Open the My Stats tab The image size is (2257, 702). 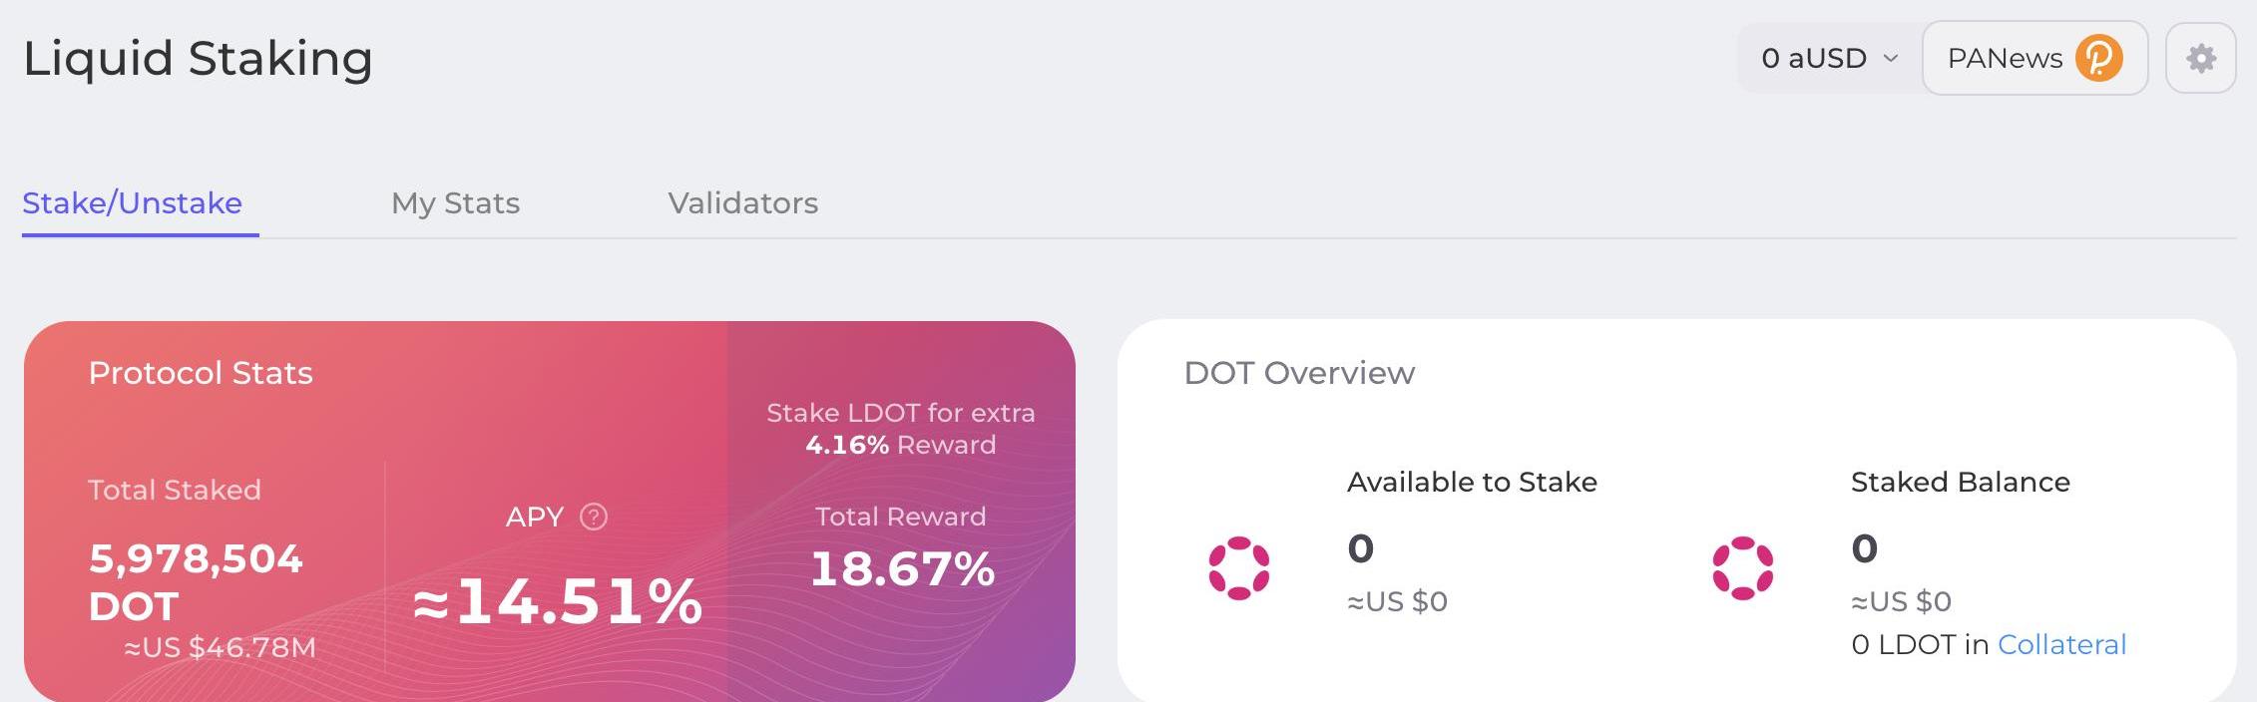[x=455, y=203]
